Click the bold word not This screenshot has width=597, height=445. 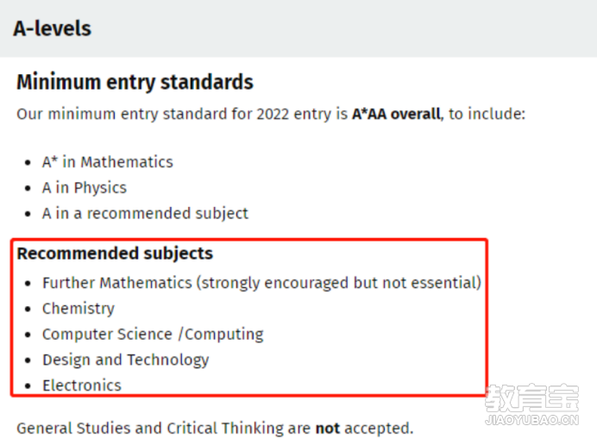tap(328, 429)
